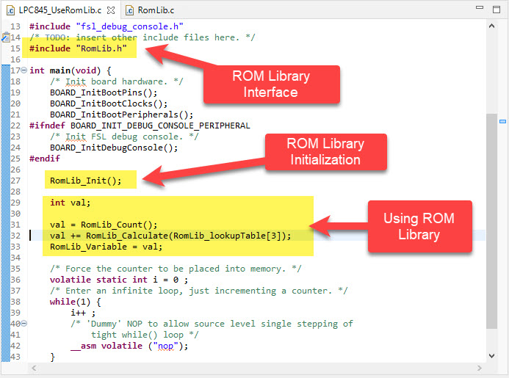Click the TODO task marker on line 14
This screenshot has width=509, height=378.
tap(4, 37)
